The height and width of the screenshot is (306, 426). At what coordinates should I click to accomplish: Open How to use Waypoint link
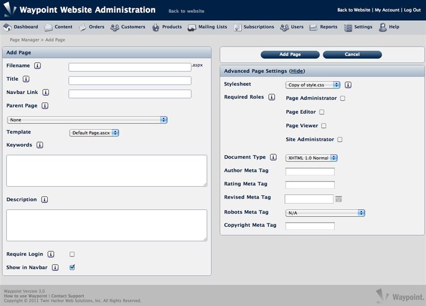pyautogui.click(x=26, y=296)
